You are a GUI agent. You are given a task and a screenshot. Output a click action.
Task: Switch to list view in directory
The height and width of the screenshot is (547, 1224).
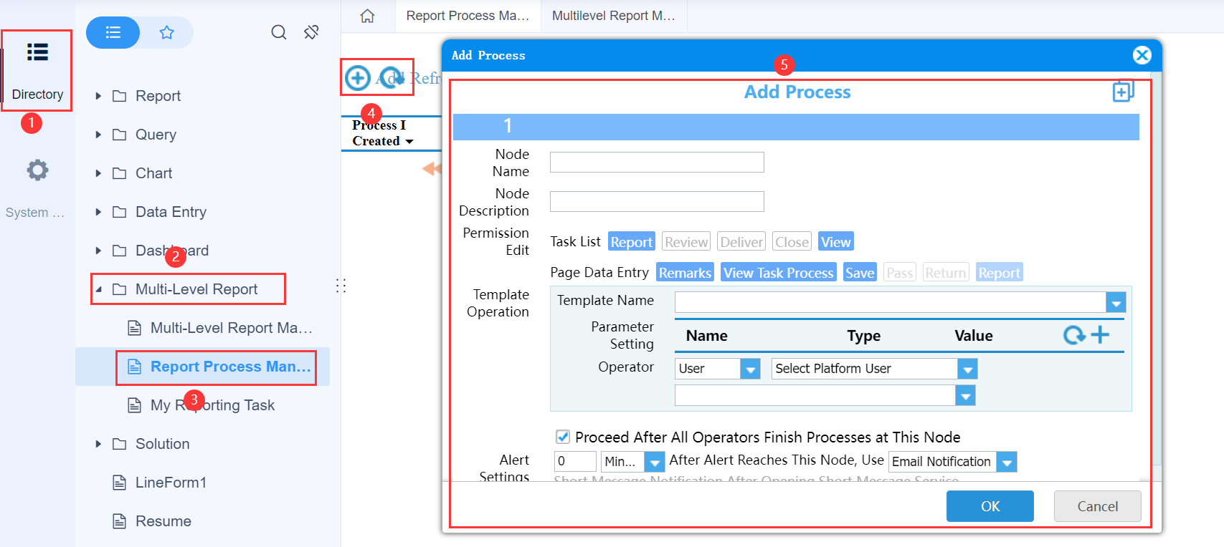pos(113,32)
